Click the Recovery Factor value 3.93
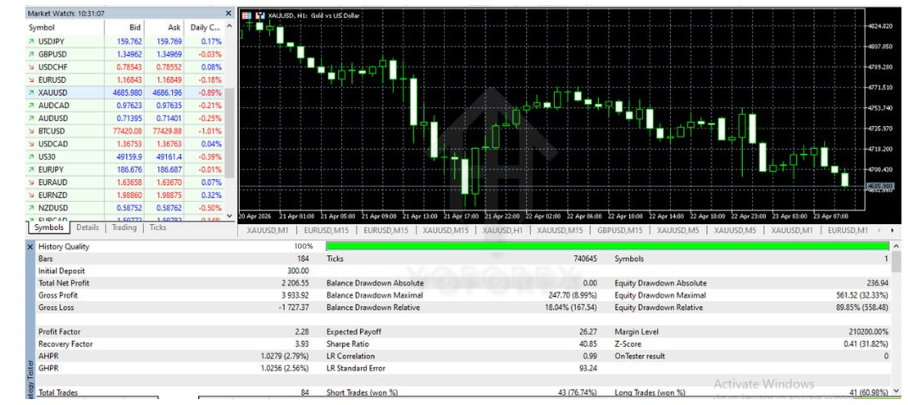 click(x=302, y=344)
